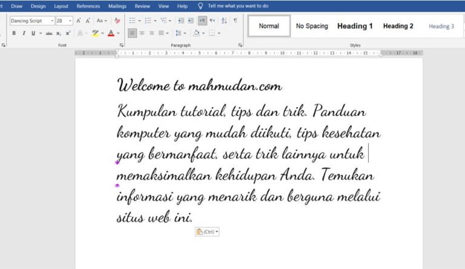This screenshot has width=465, height=269.
Task: Align text right
Action: 151,33
